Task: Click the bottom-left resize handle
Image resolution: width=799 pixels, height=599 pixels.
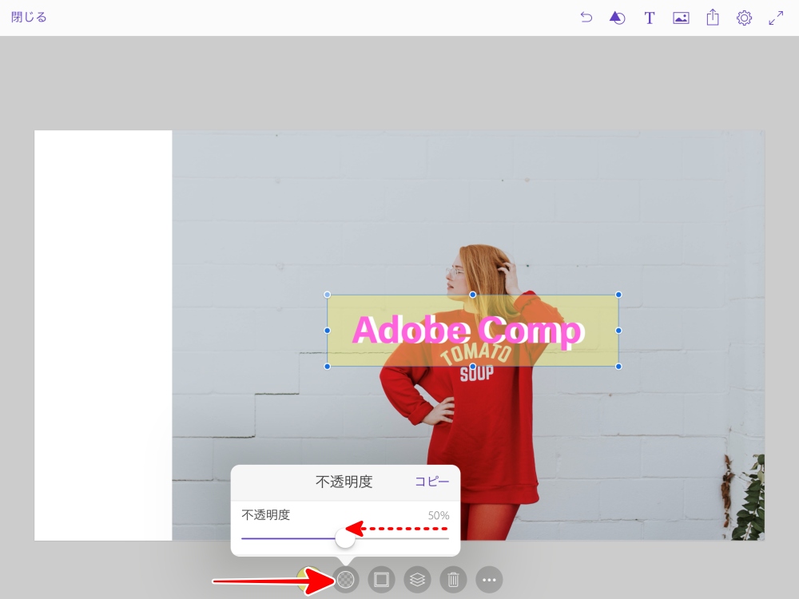Action: (x=327, y=367)
